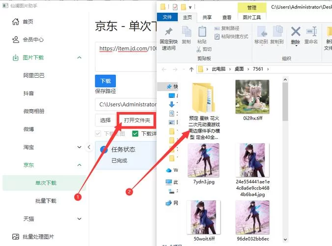Screen dimensions: 332x246
Task: Click the red X 删除 icon
Action: [296, 31]
